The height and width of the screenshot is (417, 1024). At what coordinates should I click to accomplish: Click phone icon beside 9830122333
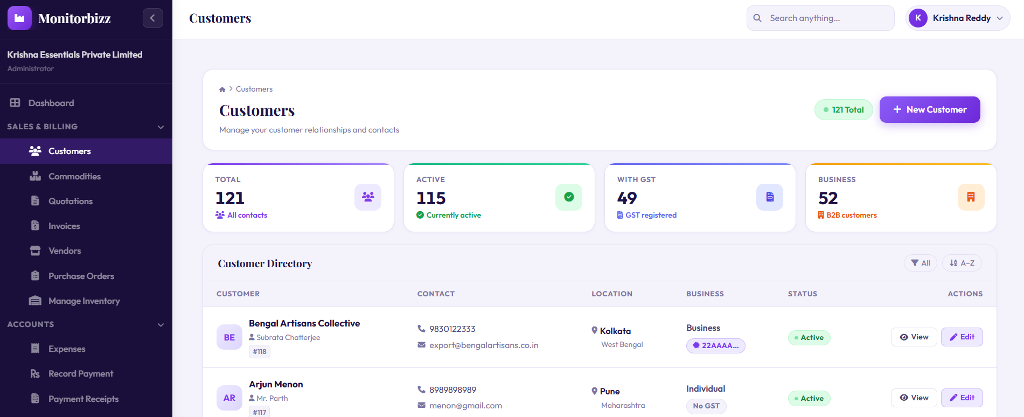[421, 329]
